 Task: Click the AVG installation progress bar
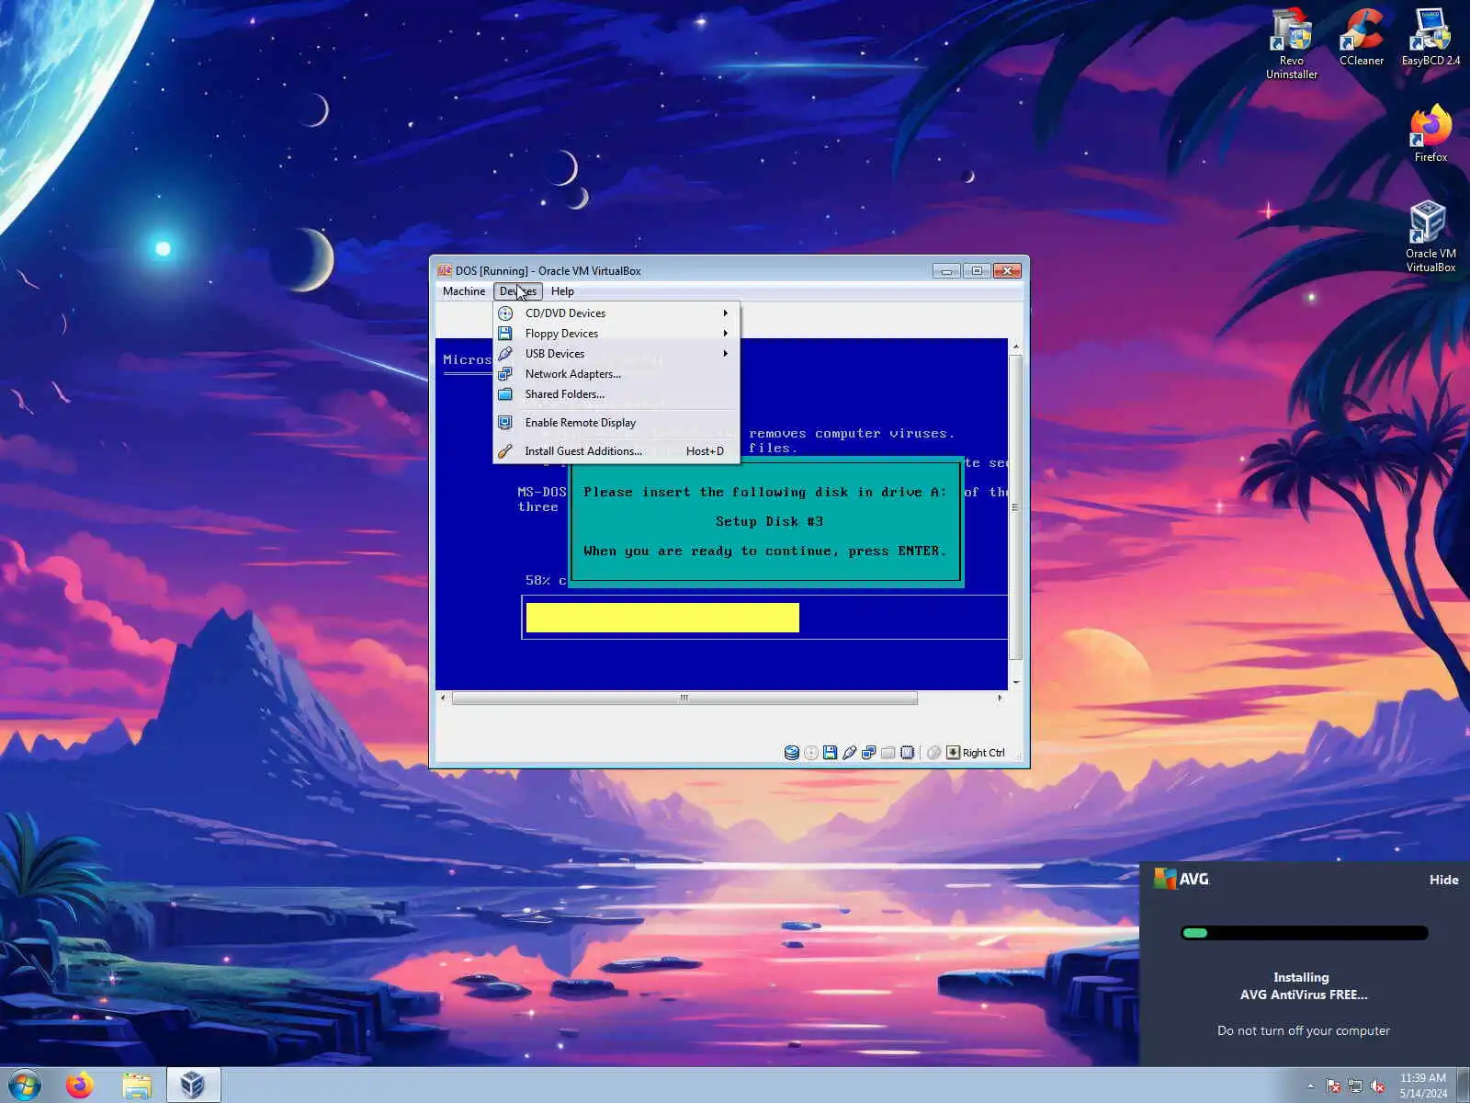[1304, 933]
